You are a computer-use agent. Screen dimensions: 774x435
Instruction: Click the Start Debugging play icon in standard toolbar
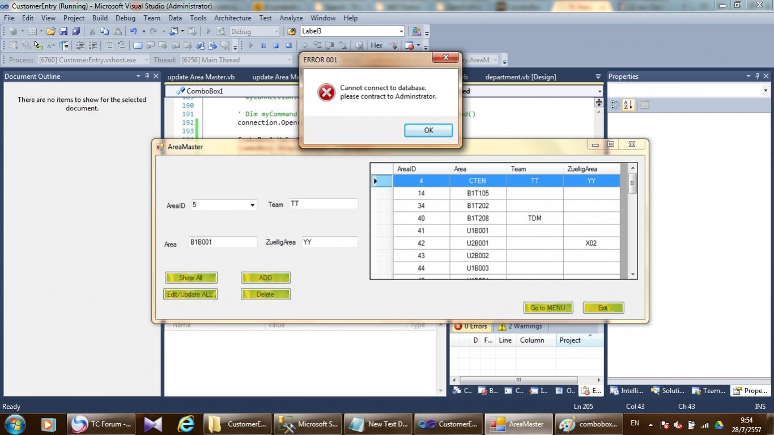point(208,32)
